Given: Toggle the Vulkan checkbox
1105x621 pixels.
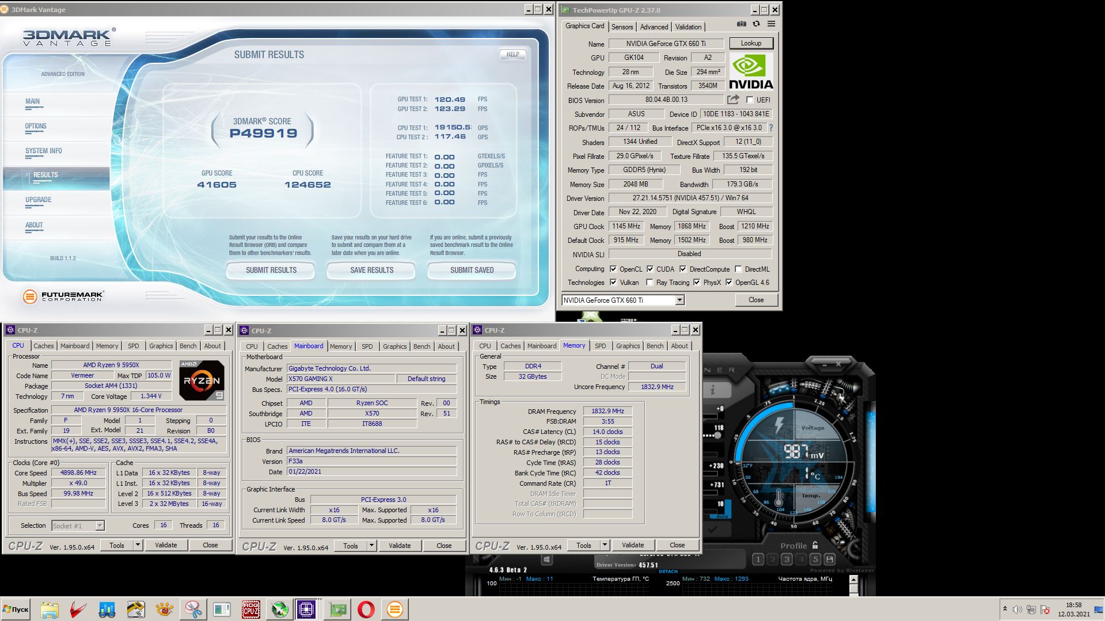Looking at the screenshot, I should (613, 282).
